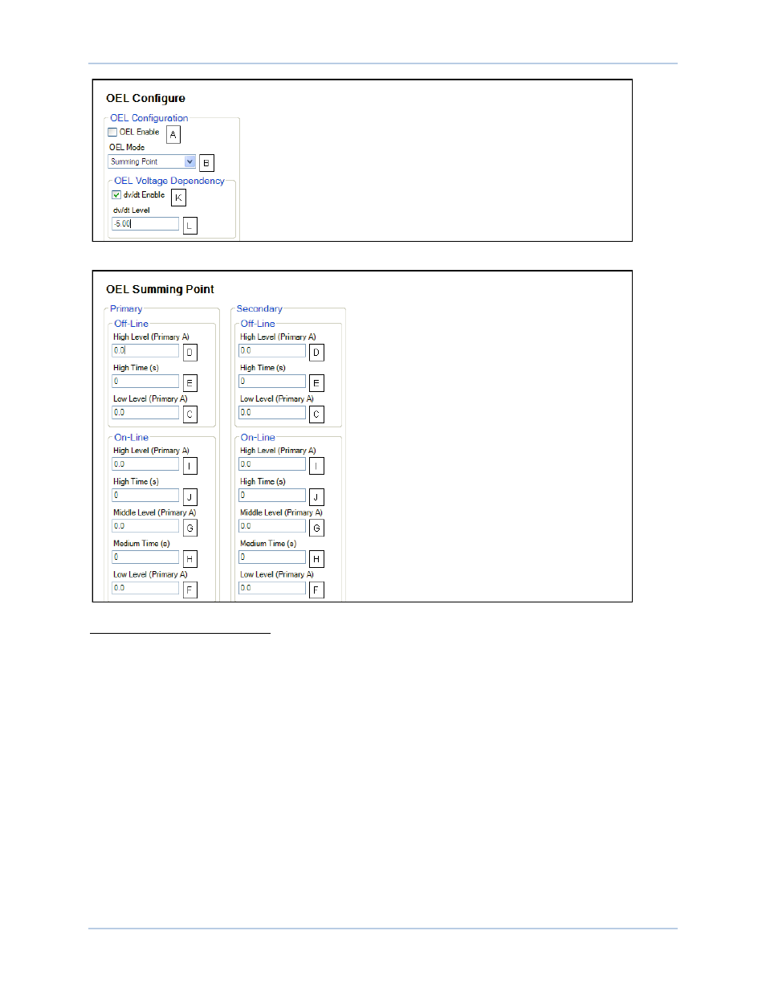Click 'Medium Time (s)' label under Secondary
The width and height of the screenshot is (766, 992).
[268, 544]
